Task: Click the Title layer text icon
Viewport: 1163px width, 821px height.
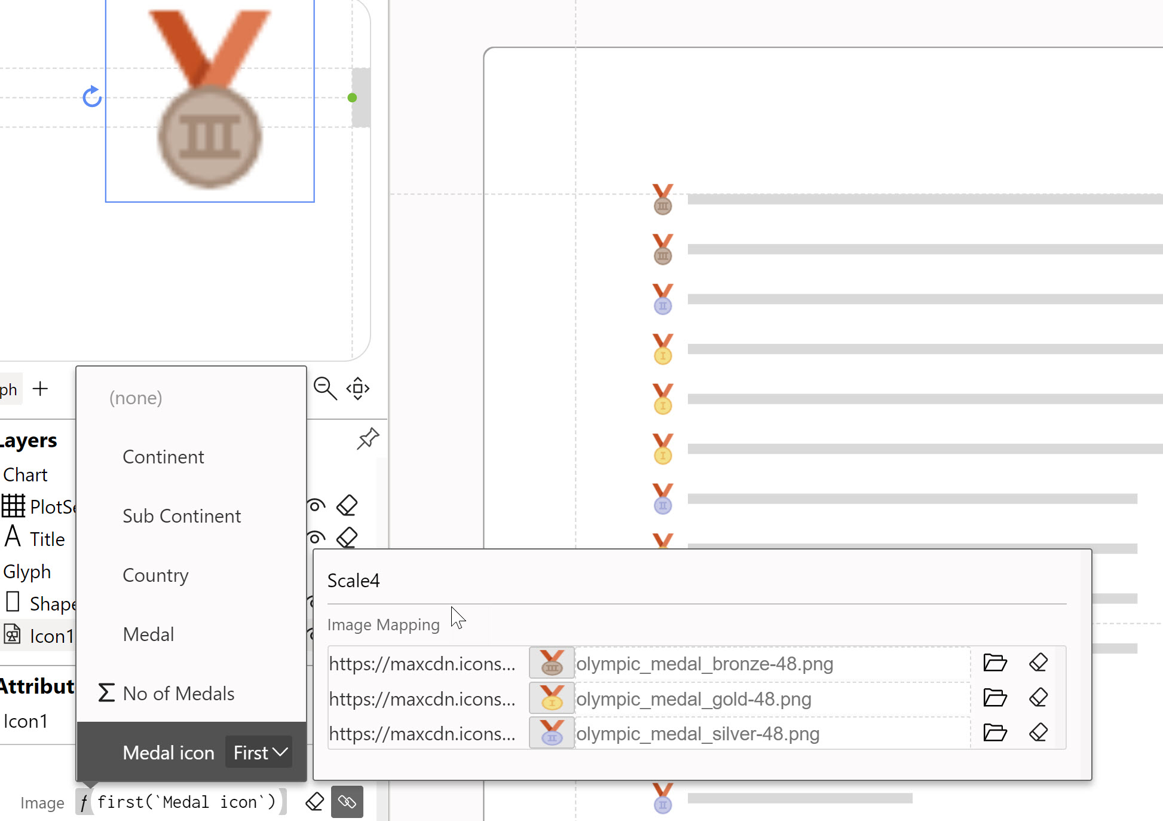Action: pos(12,537)
